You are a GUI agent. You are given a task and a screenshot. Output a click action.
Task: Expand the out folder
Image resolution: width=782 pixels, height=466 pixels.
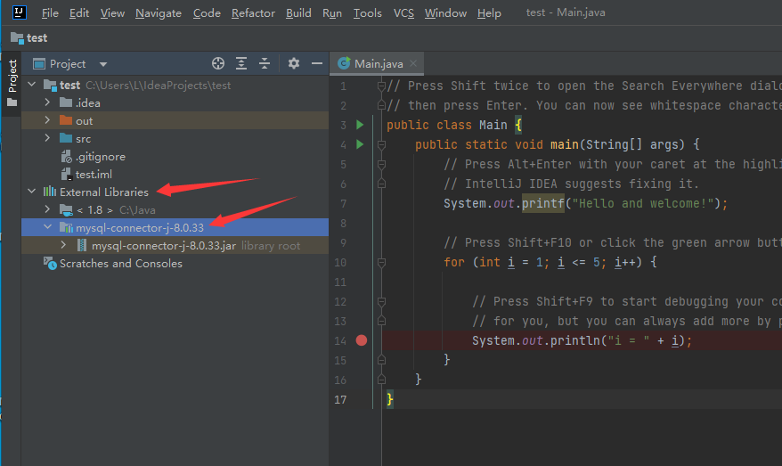click(47, 120)
